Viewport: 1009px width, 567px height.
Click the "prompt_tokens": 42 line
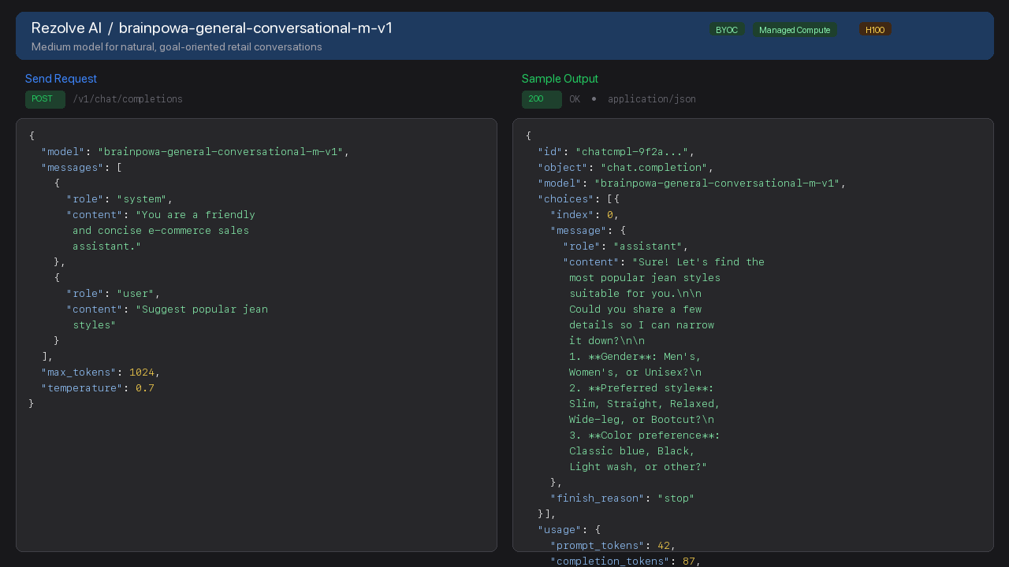pyautogui.click(x=612, y=546)
